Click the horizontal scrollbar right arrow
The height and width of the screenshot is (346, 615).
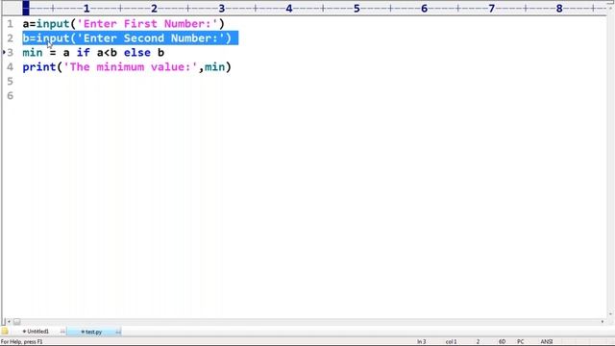[x=603, y=322]
